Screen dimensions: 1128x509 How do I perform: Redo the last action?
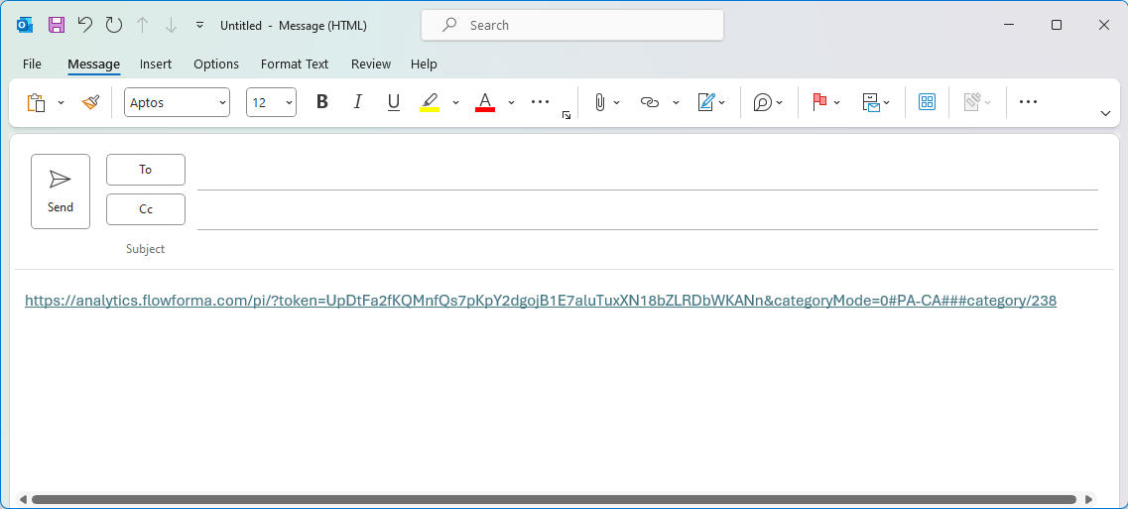point(114,25)
